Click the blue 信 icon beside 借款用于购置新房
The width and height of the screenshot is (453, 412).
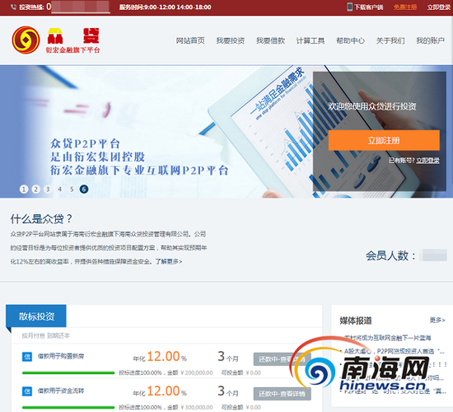(27, 357)
